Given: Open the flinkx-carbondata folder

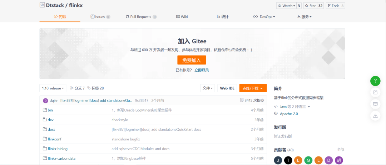Looking at the screenshot, I should click(61, 158).
